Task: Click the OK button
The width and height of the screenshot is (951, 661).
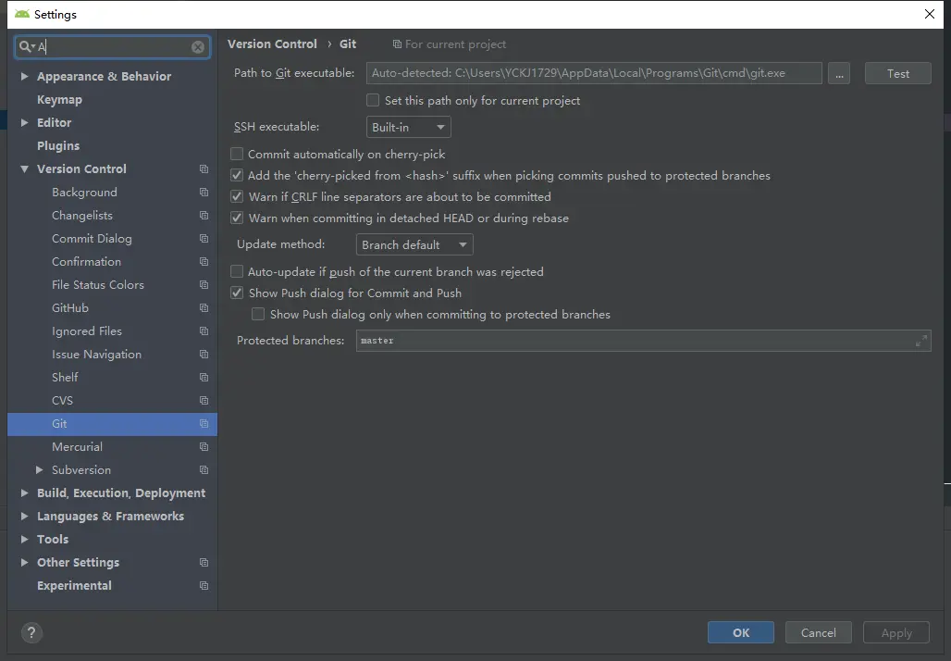Action: (x=741, y=632)
